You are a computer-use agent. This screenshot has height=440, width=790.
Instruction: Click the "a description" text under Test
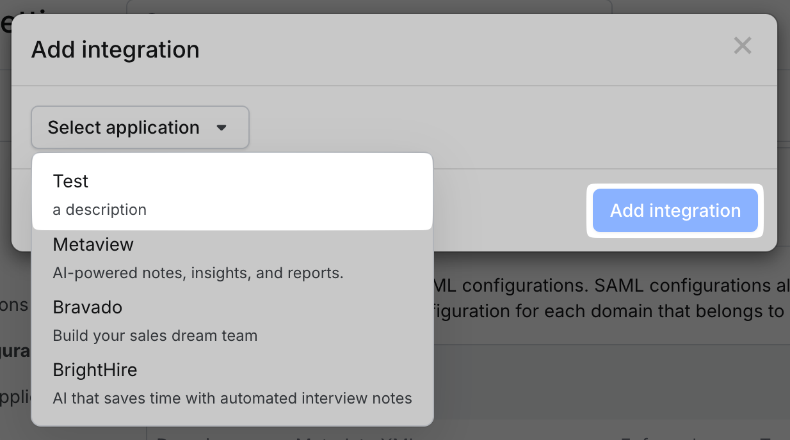(x=99, y=210)
